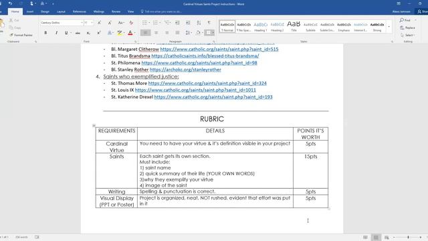428x241 pixels.
Task: Open Select dropdown in Editing
Action: pyautogui.click(x=408, y=35)
